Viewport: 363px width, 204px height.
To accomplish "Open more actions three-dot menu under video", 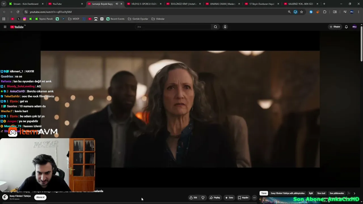I will point(254,198).
